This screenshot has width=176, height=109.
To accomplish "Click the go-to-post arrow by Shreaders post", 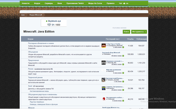I will 123,56.
